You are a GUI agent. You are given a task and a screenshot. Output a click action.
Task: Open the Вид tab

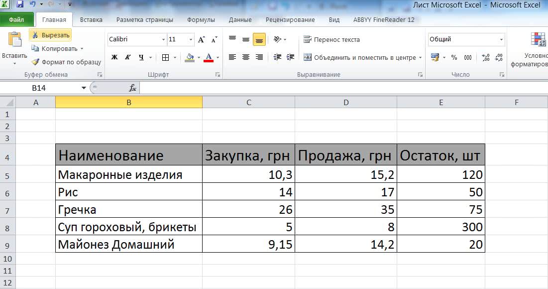pyautogui.click(x=334, y=20)
